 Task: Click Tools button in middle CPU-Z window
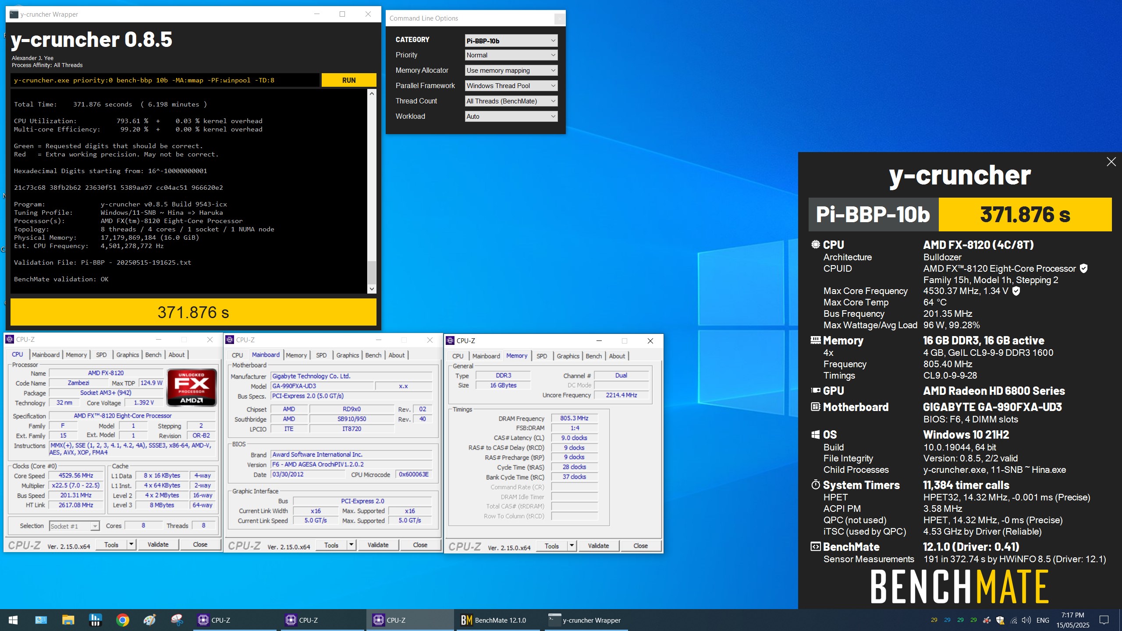click(331, 545)
